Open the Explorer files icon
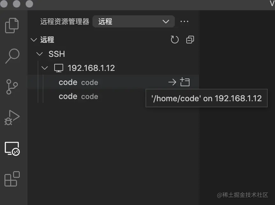Image resolution: width=275 pixels, height=205 pixels. click(12, 26)
